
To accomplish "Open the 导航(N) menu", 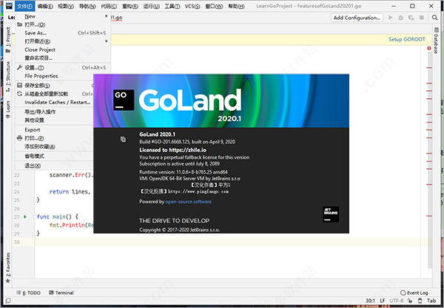I will (x=87, y=6).
